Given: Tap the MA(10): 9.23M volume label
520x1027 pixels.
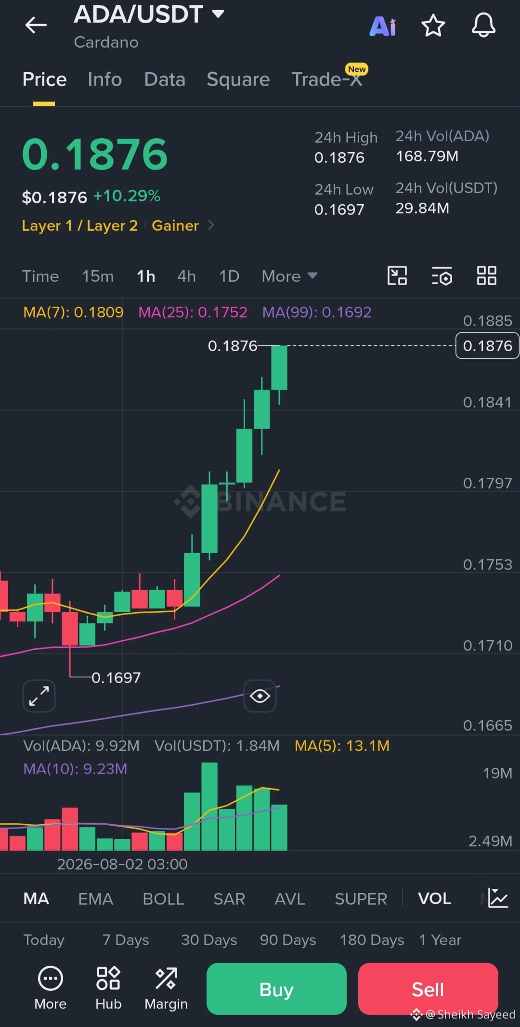Looking at the screenshot, I should click(75, 768).
